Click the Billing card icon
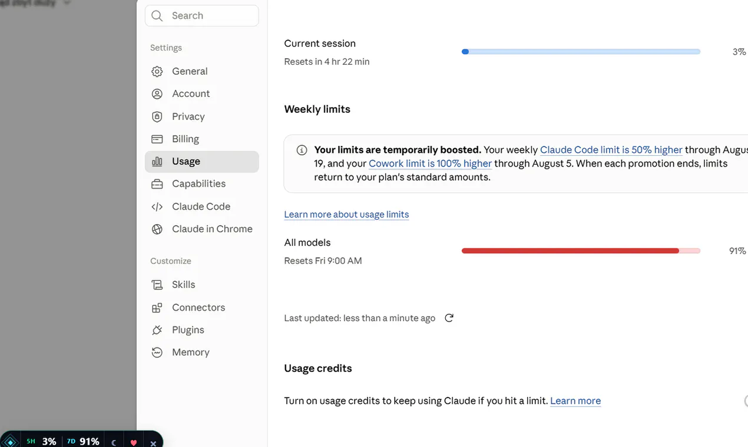Viewport: 748px width, 447px height. pos(157,139)
